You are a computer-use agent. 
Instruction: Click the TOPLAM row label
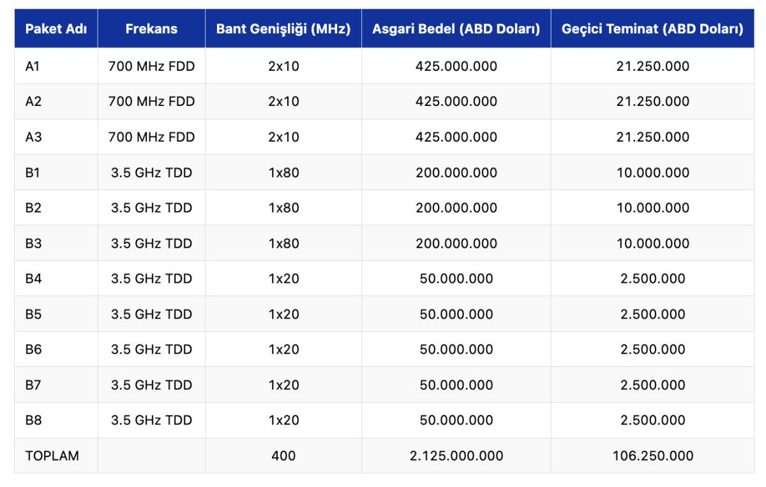coord(52,456)
